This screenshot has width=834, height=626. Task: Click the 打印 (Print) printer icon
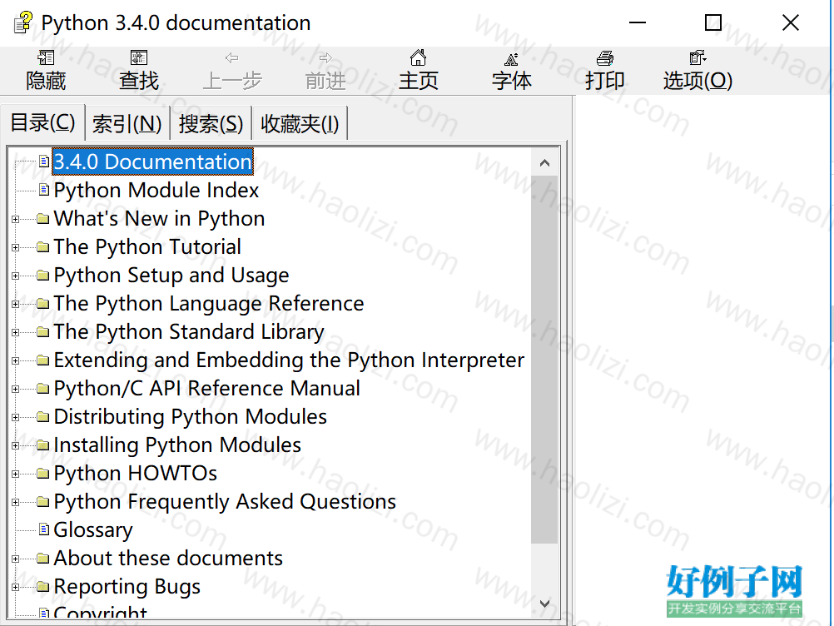pyautogui.click(x=605, y=57)
